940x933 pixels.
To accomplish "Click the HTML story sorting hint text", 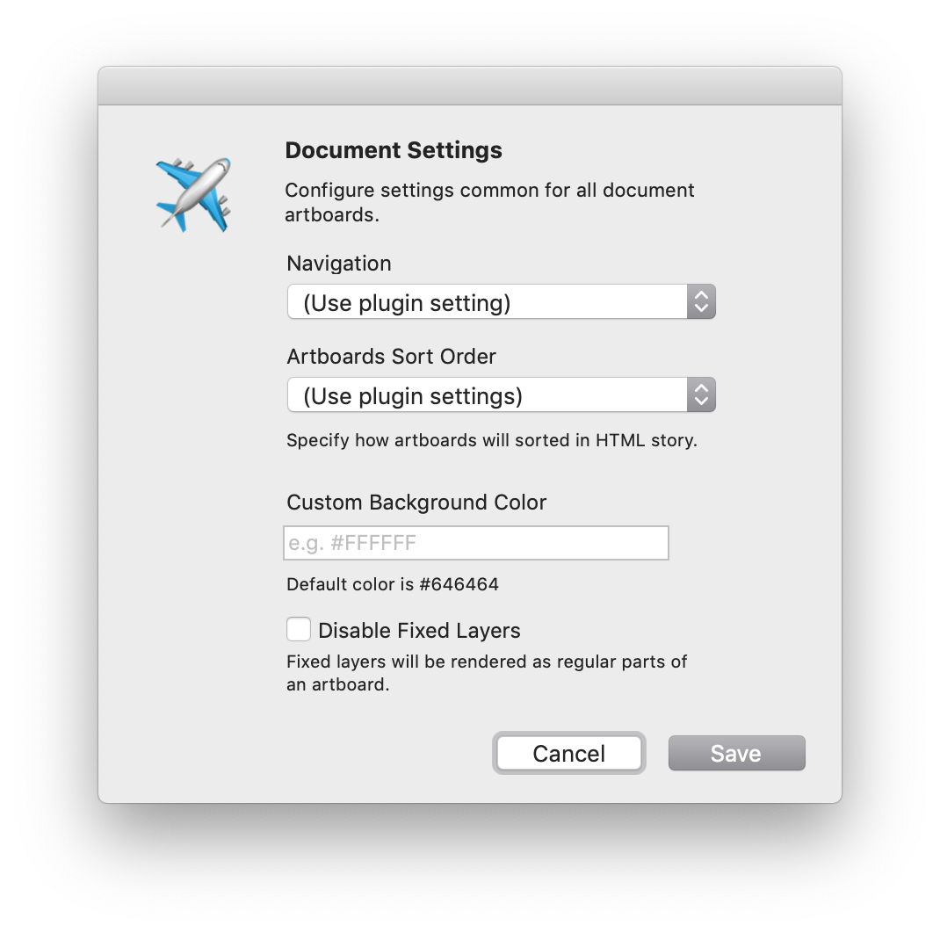I will (492, 440).
